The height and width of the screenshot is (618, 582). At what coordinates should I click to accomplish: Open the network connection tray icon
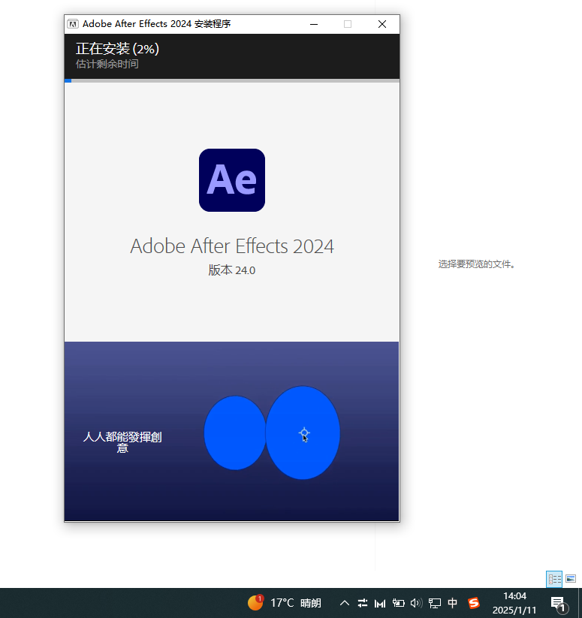coord(435,603)
